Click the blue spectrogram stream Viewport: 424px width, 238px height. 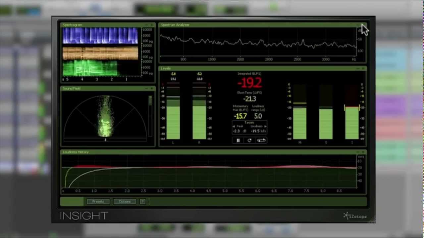100,36
